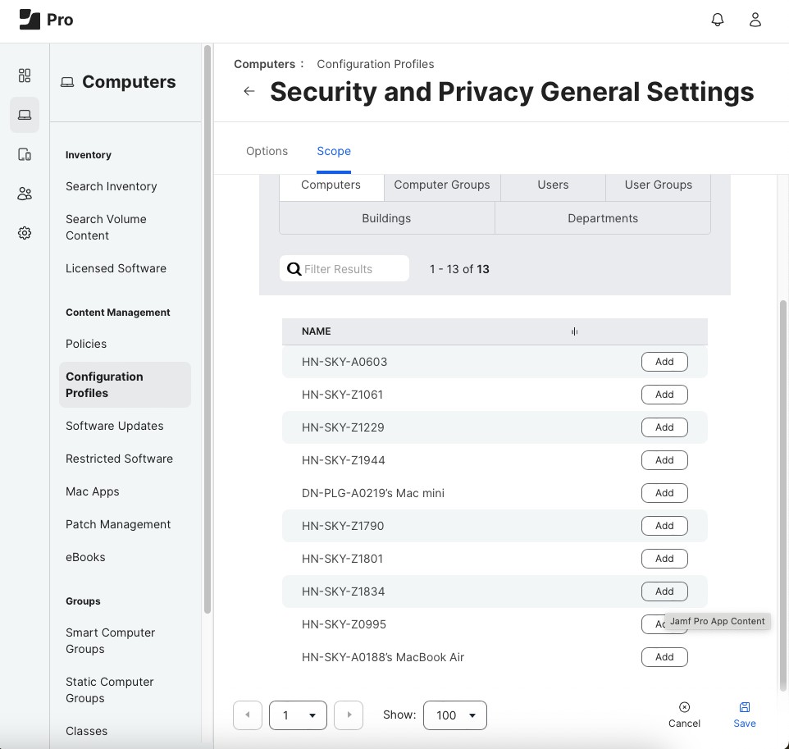The height and width of the screenshot is (749, 789).
Task: Click the Filter Results search field
Action: tap(353, 269)
